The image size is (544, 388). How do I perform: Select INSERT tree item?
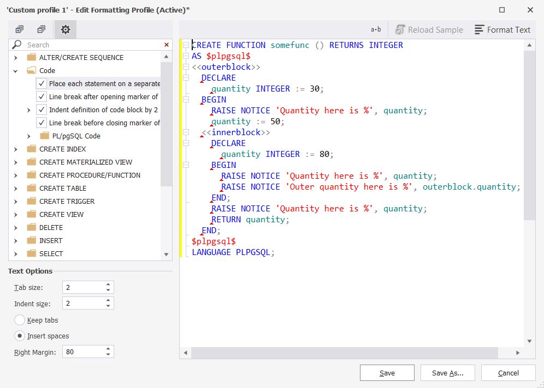click(51, 240)
